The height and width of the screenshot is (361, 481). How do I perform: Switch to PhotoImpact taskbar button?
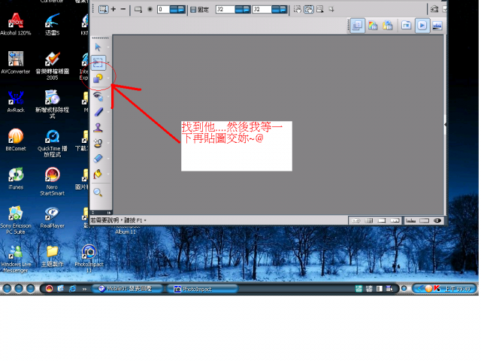pyautogui.click(x=202, y=289)
